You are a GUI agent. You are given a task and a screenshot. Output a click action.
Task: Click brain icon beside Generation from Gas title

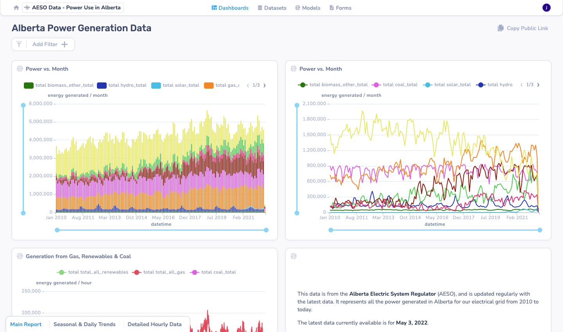[20, 256]
